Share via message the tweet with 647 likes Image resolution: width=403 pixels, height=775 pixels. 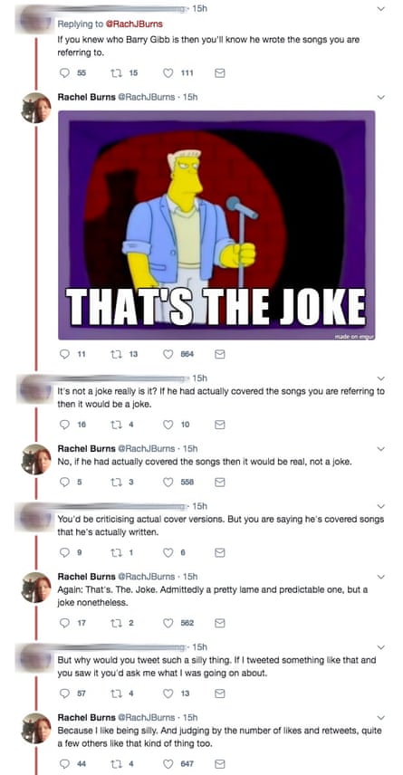219,763
